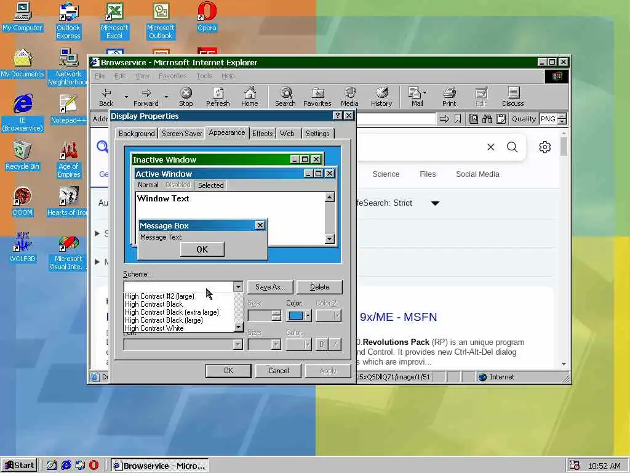The height and width of the screenshot is (473, 630).
Task: Click the IE address input field
Action: coord(396,119)
